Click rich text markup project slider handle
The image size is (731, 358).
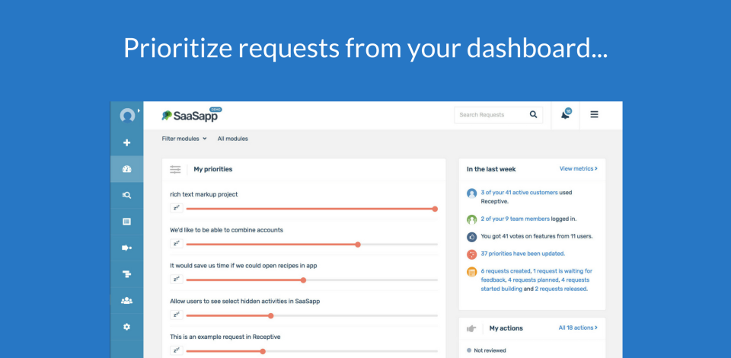[x=435, y=209]
